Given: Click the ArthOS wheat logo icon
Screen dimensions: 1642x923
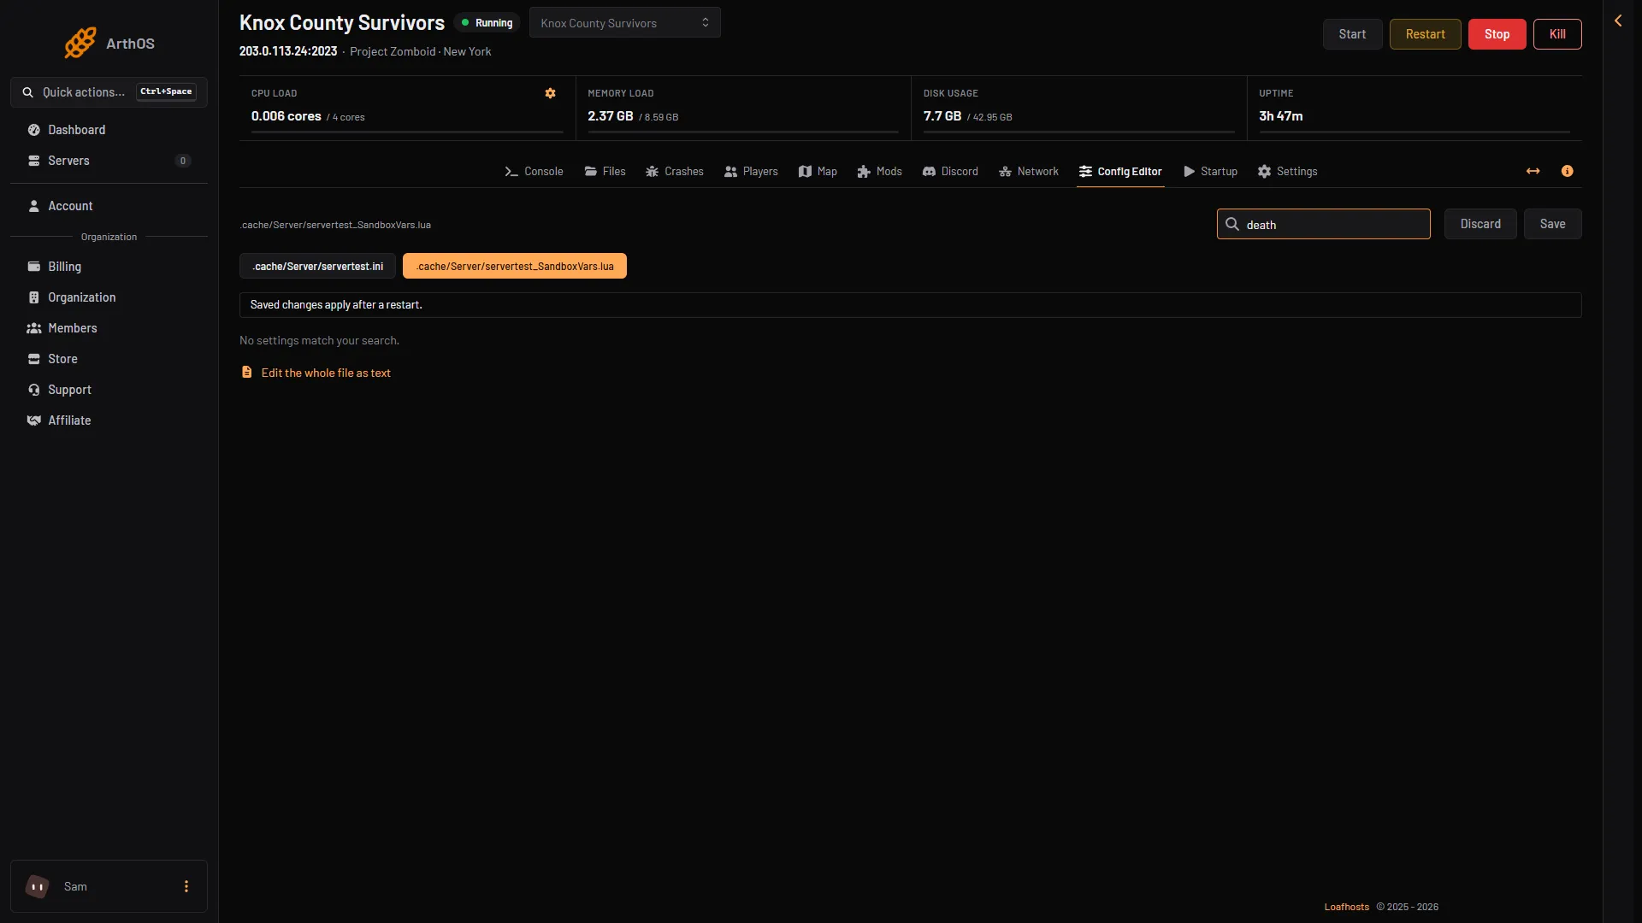Looking at the screenshot, I should 80,43.
